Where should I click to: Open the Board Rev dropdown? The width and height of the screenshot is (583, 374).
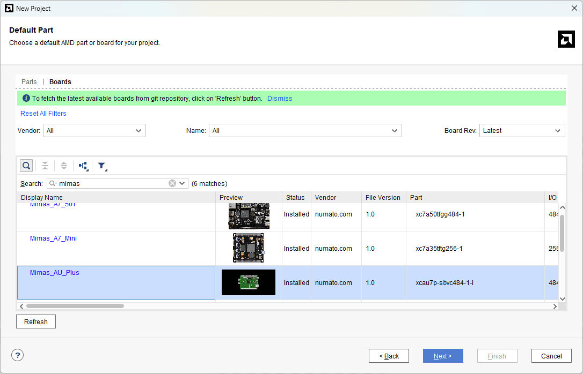[x=522, y=131]
